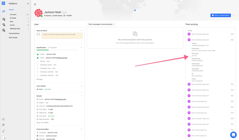Click the green check next to Email

click(x=38, y=58)
